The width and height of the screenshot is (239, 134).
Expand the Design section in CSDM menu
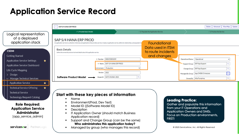[x=7, y=75]
